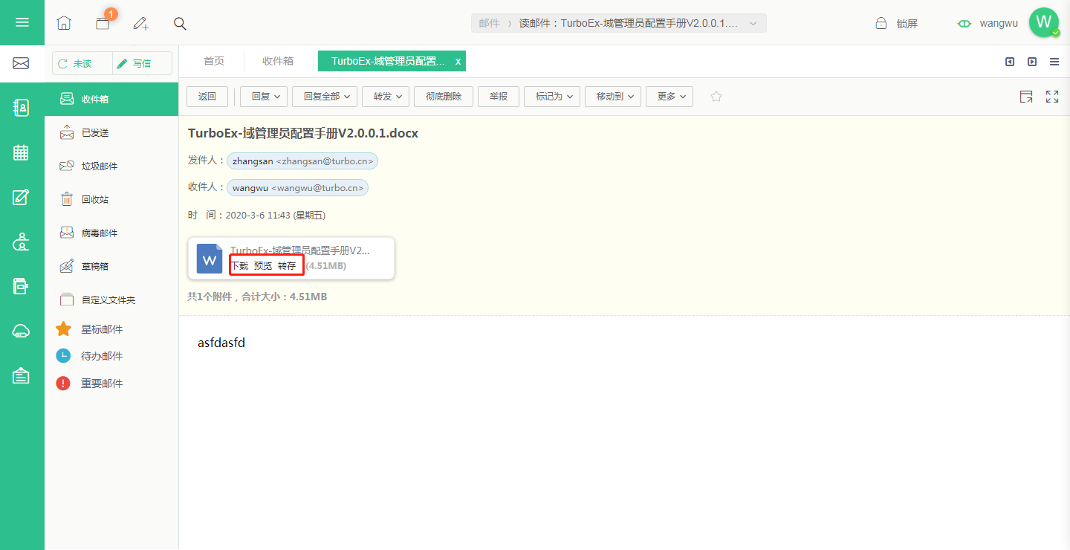Click the wangwu username in the top bar
The image size is (1070, 550).
999,23
